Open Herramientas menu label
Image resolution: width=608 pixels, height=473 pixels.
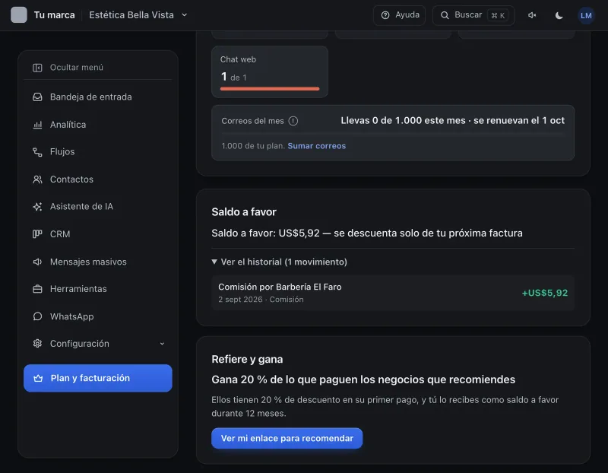[x=78, y=289]
